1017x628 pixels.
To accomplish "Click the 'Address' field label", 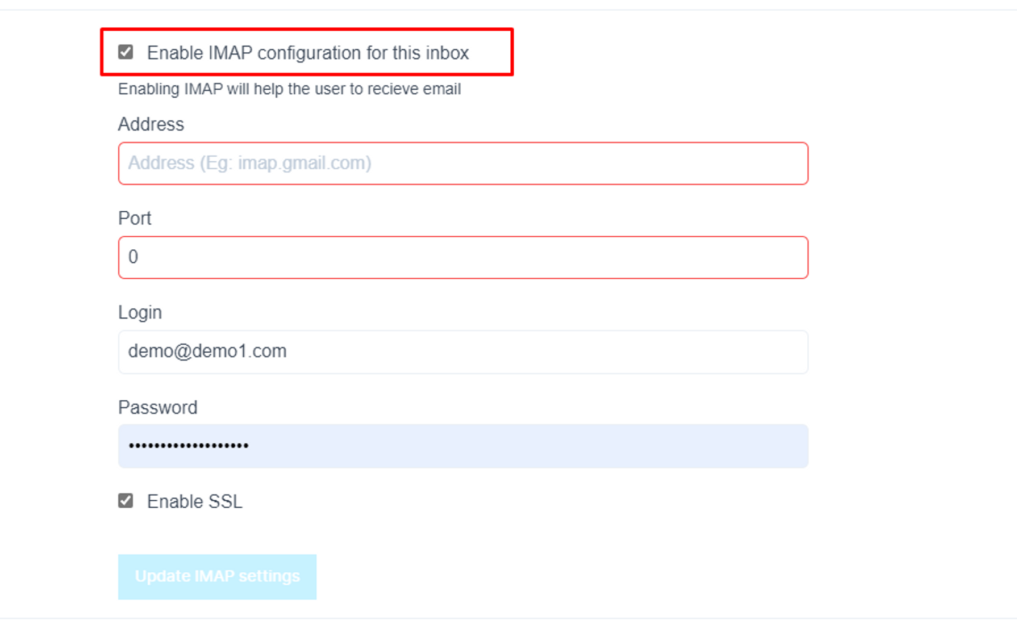I will [151, 124].
